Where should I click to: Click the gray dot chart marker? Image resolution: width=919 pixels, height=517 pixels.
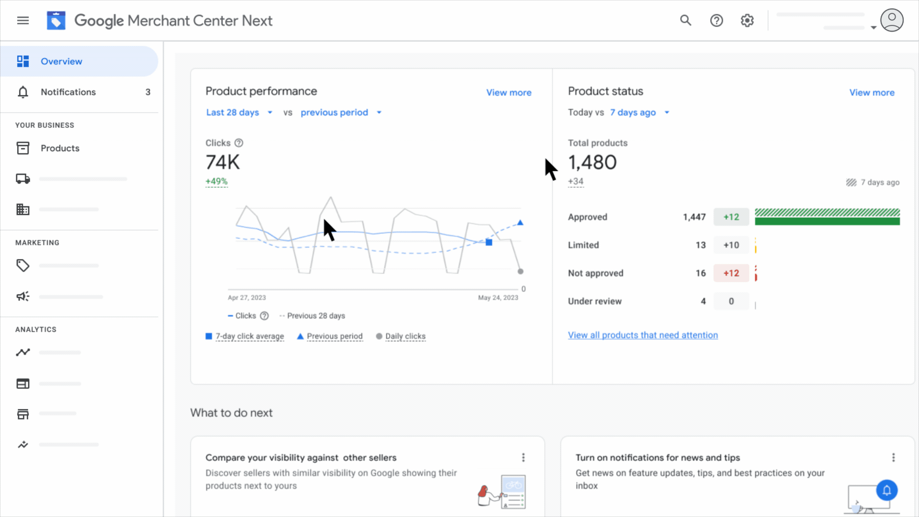click(x=520, y=271)
